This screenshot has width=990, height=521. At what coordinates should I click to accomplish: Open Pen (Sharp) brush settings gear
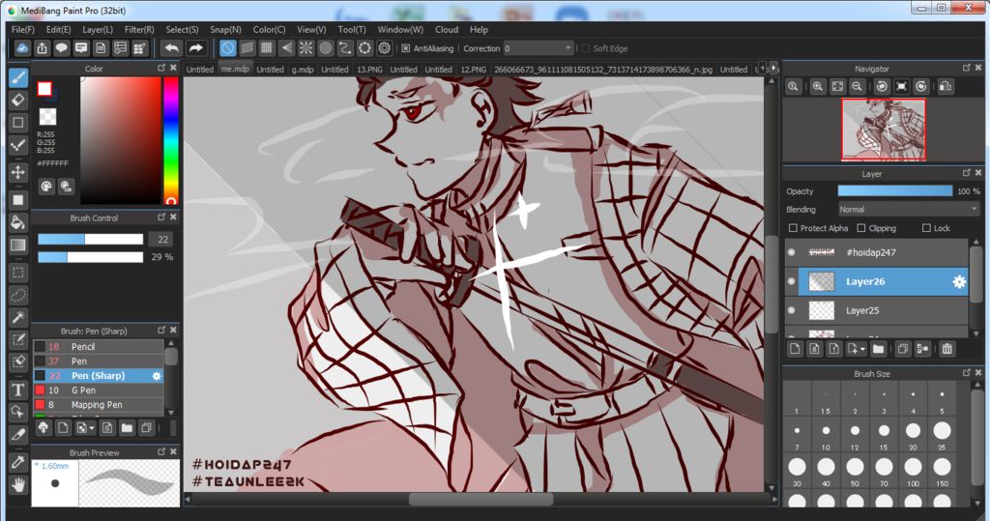click(x=157, y=376)
